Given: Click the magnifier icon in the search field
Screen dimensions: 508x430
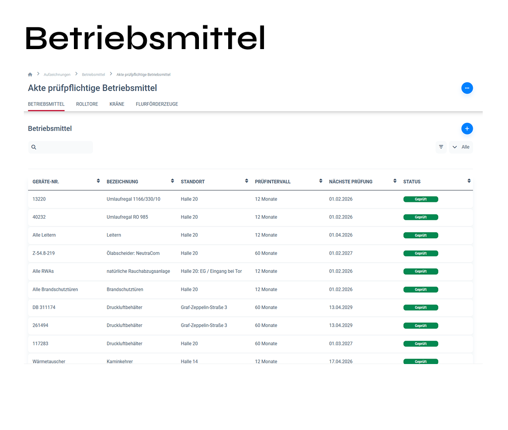Looking at the screenshot, I should (34, 147).
